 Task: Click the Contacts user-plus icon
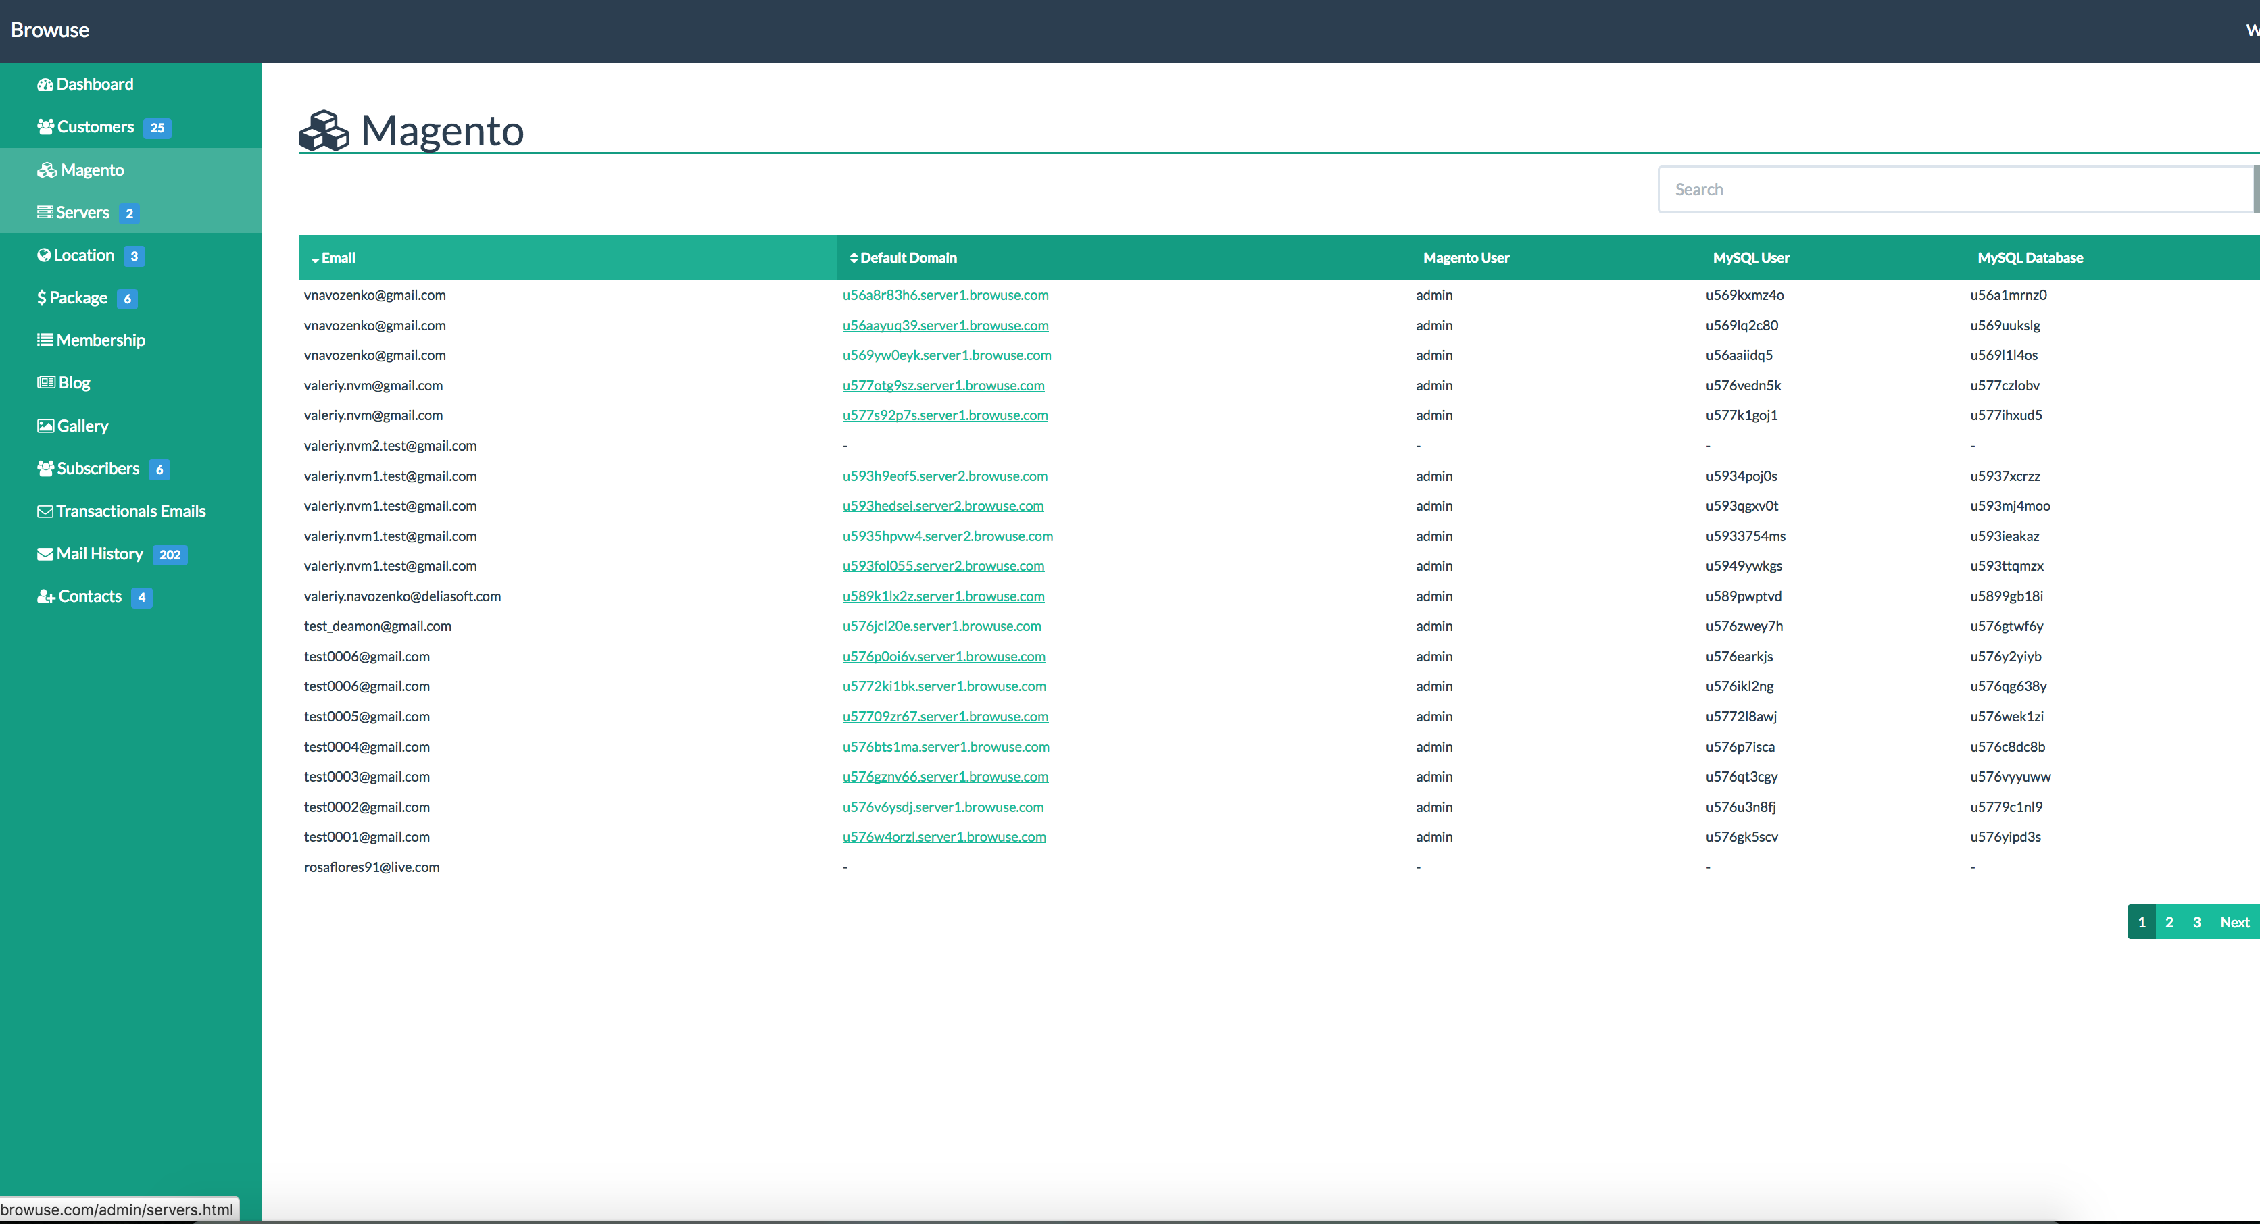46,597
